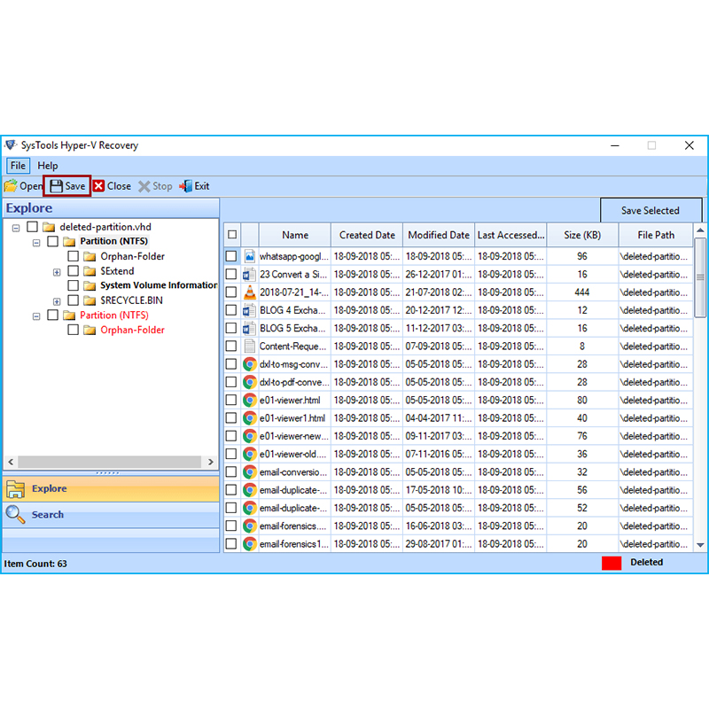Click the tree scrollbar right arrow
This screenshot has height=709, width=709.
pos(210,462)
